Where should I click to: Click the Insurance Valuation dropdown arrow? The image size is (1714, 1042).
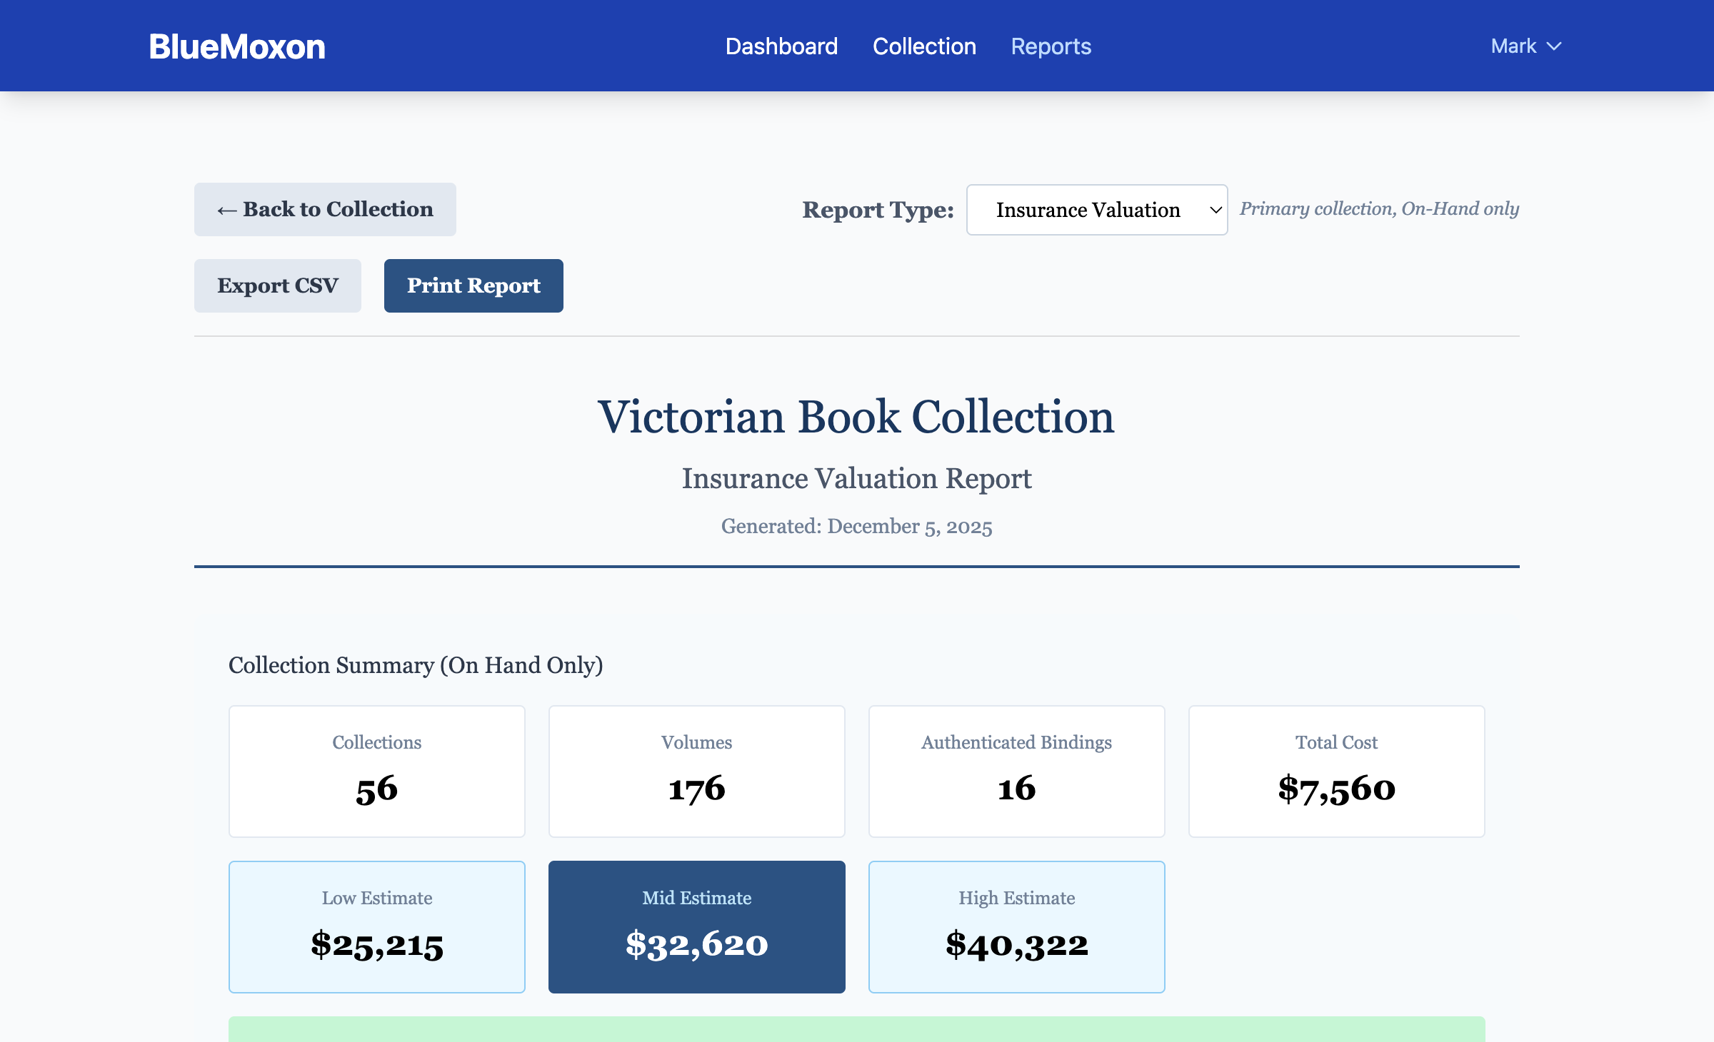[x=1216, y=210]
